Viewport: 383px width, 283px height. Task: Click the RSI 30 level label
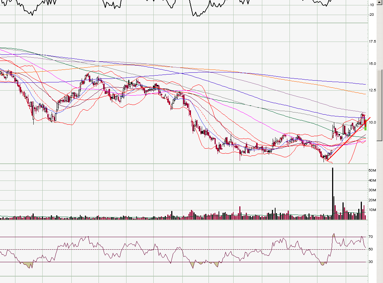(370, 262)
